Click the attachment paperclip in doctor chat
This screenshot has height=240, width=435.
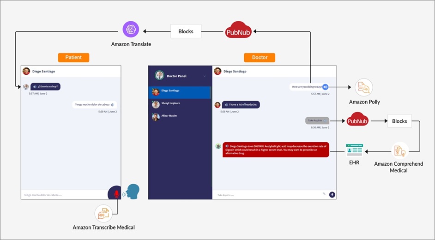point(324,194)
